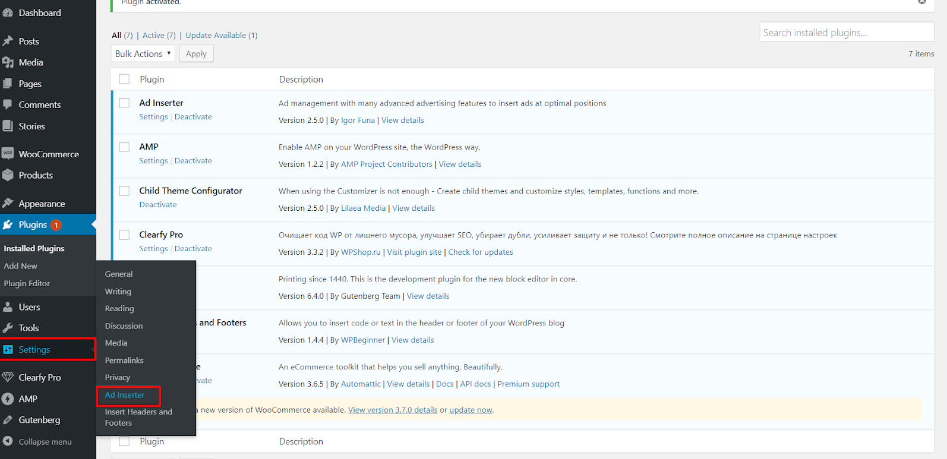Viewport: 947px width, 459px height.
Task: Filter plugins by Update Available
Action: click(x=221, y=35)
